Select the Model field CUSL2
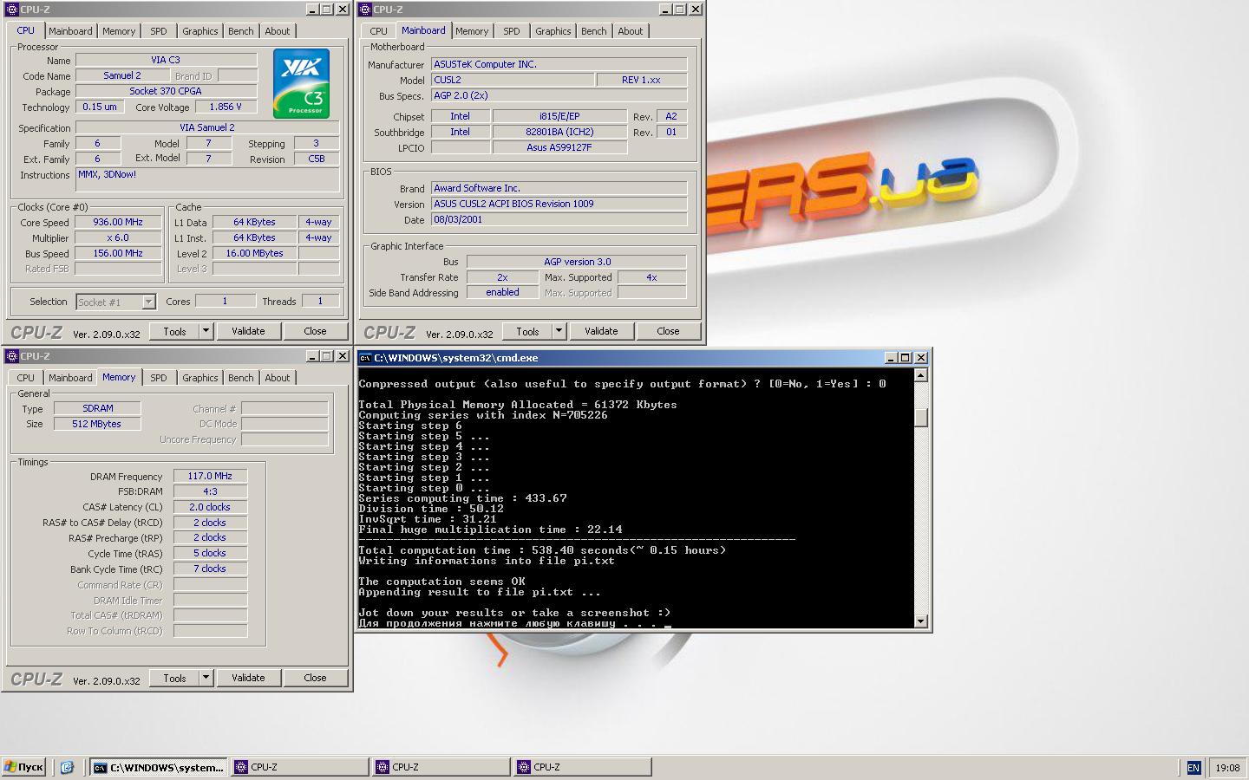 (x=513, y=80)
